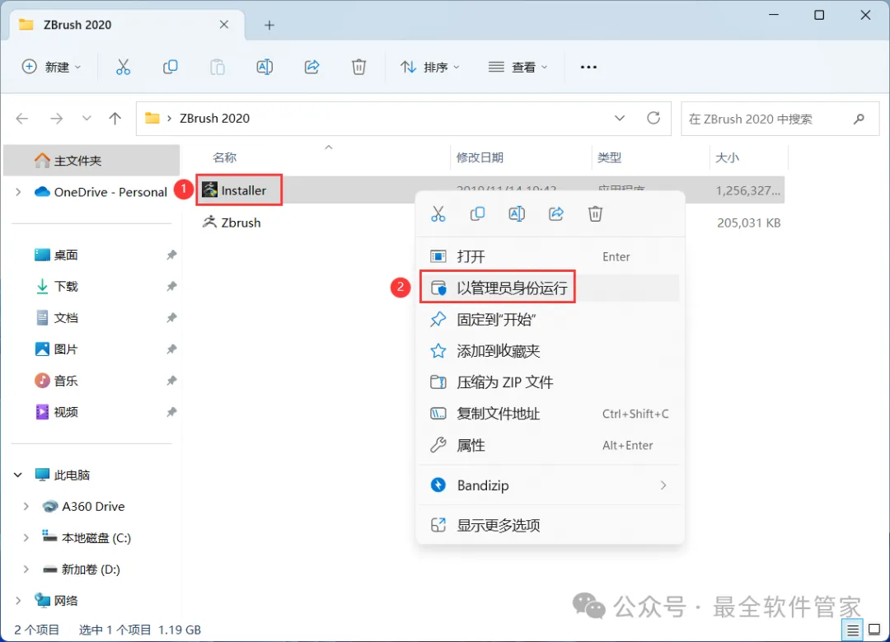
Task: Unpin 桌面 using its pin icon
Action: pyautogui.click(x=171, y=255)
